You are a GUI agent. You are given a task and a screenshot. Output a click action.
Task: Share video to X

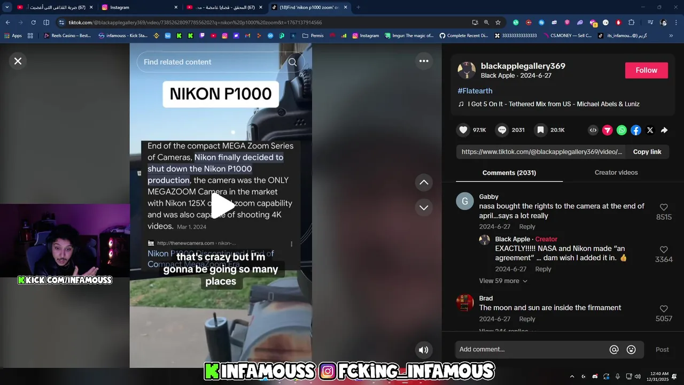tap(650, 130)
